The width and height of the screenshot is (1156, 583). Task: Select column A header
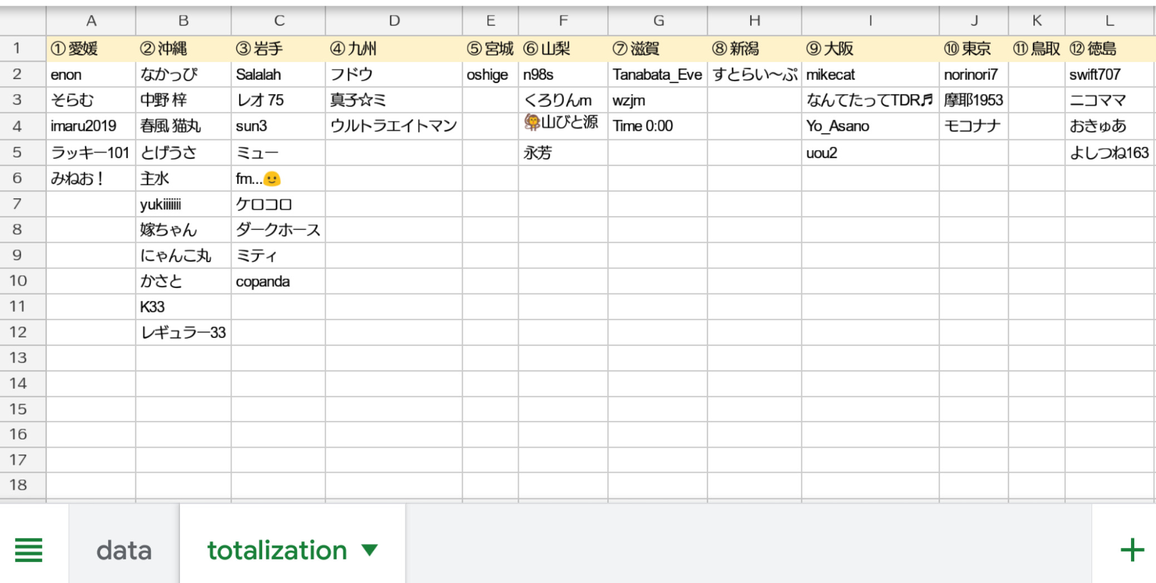coord(91,21)
